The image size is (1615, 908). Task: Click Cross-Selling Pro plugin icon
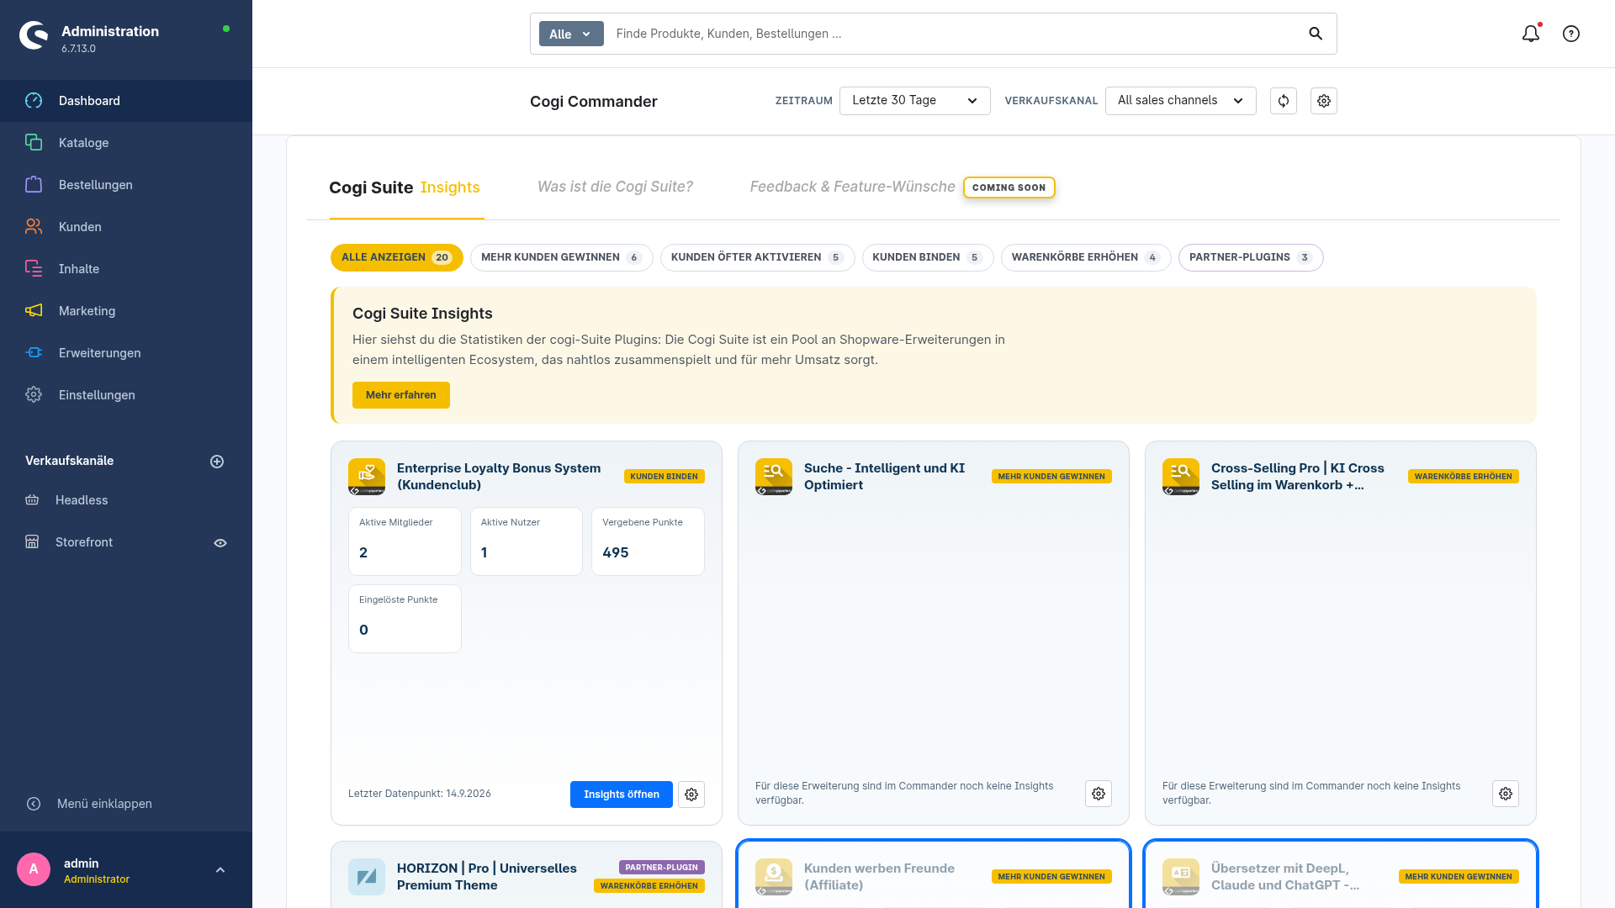(x=1181, y=477)
